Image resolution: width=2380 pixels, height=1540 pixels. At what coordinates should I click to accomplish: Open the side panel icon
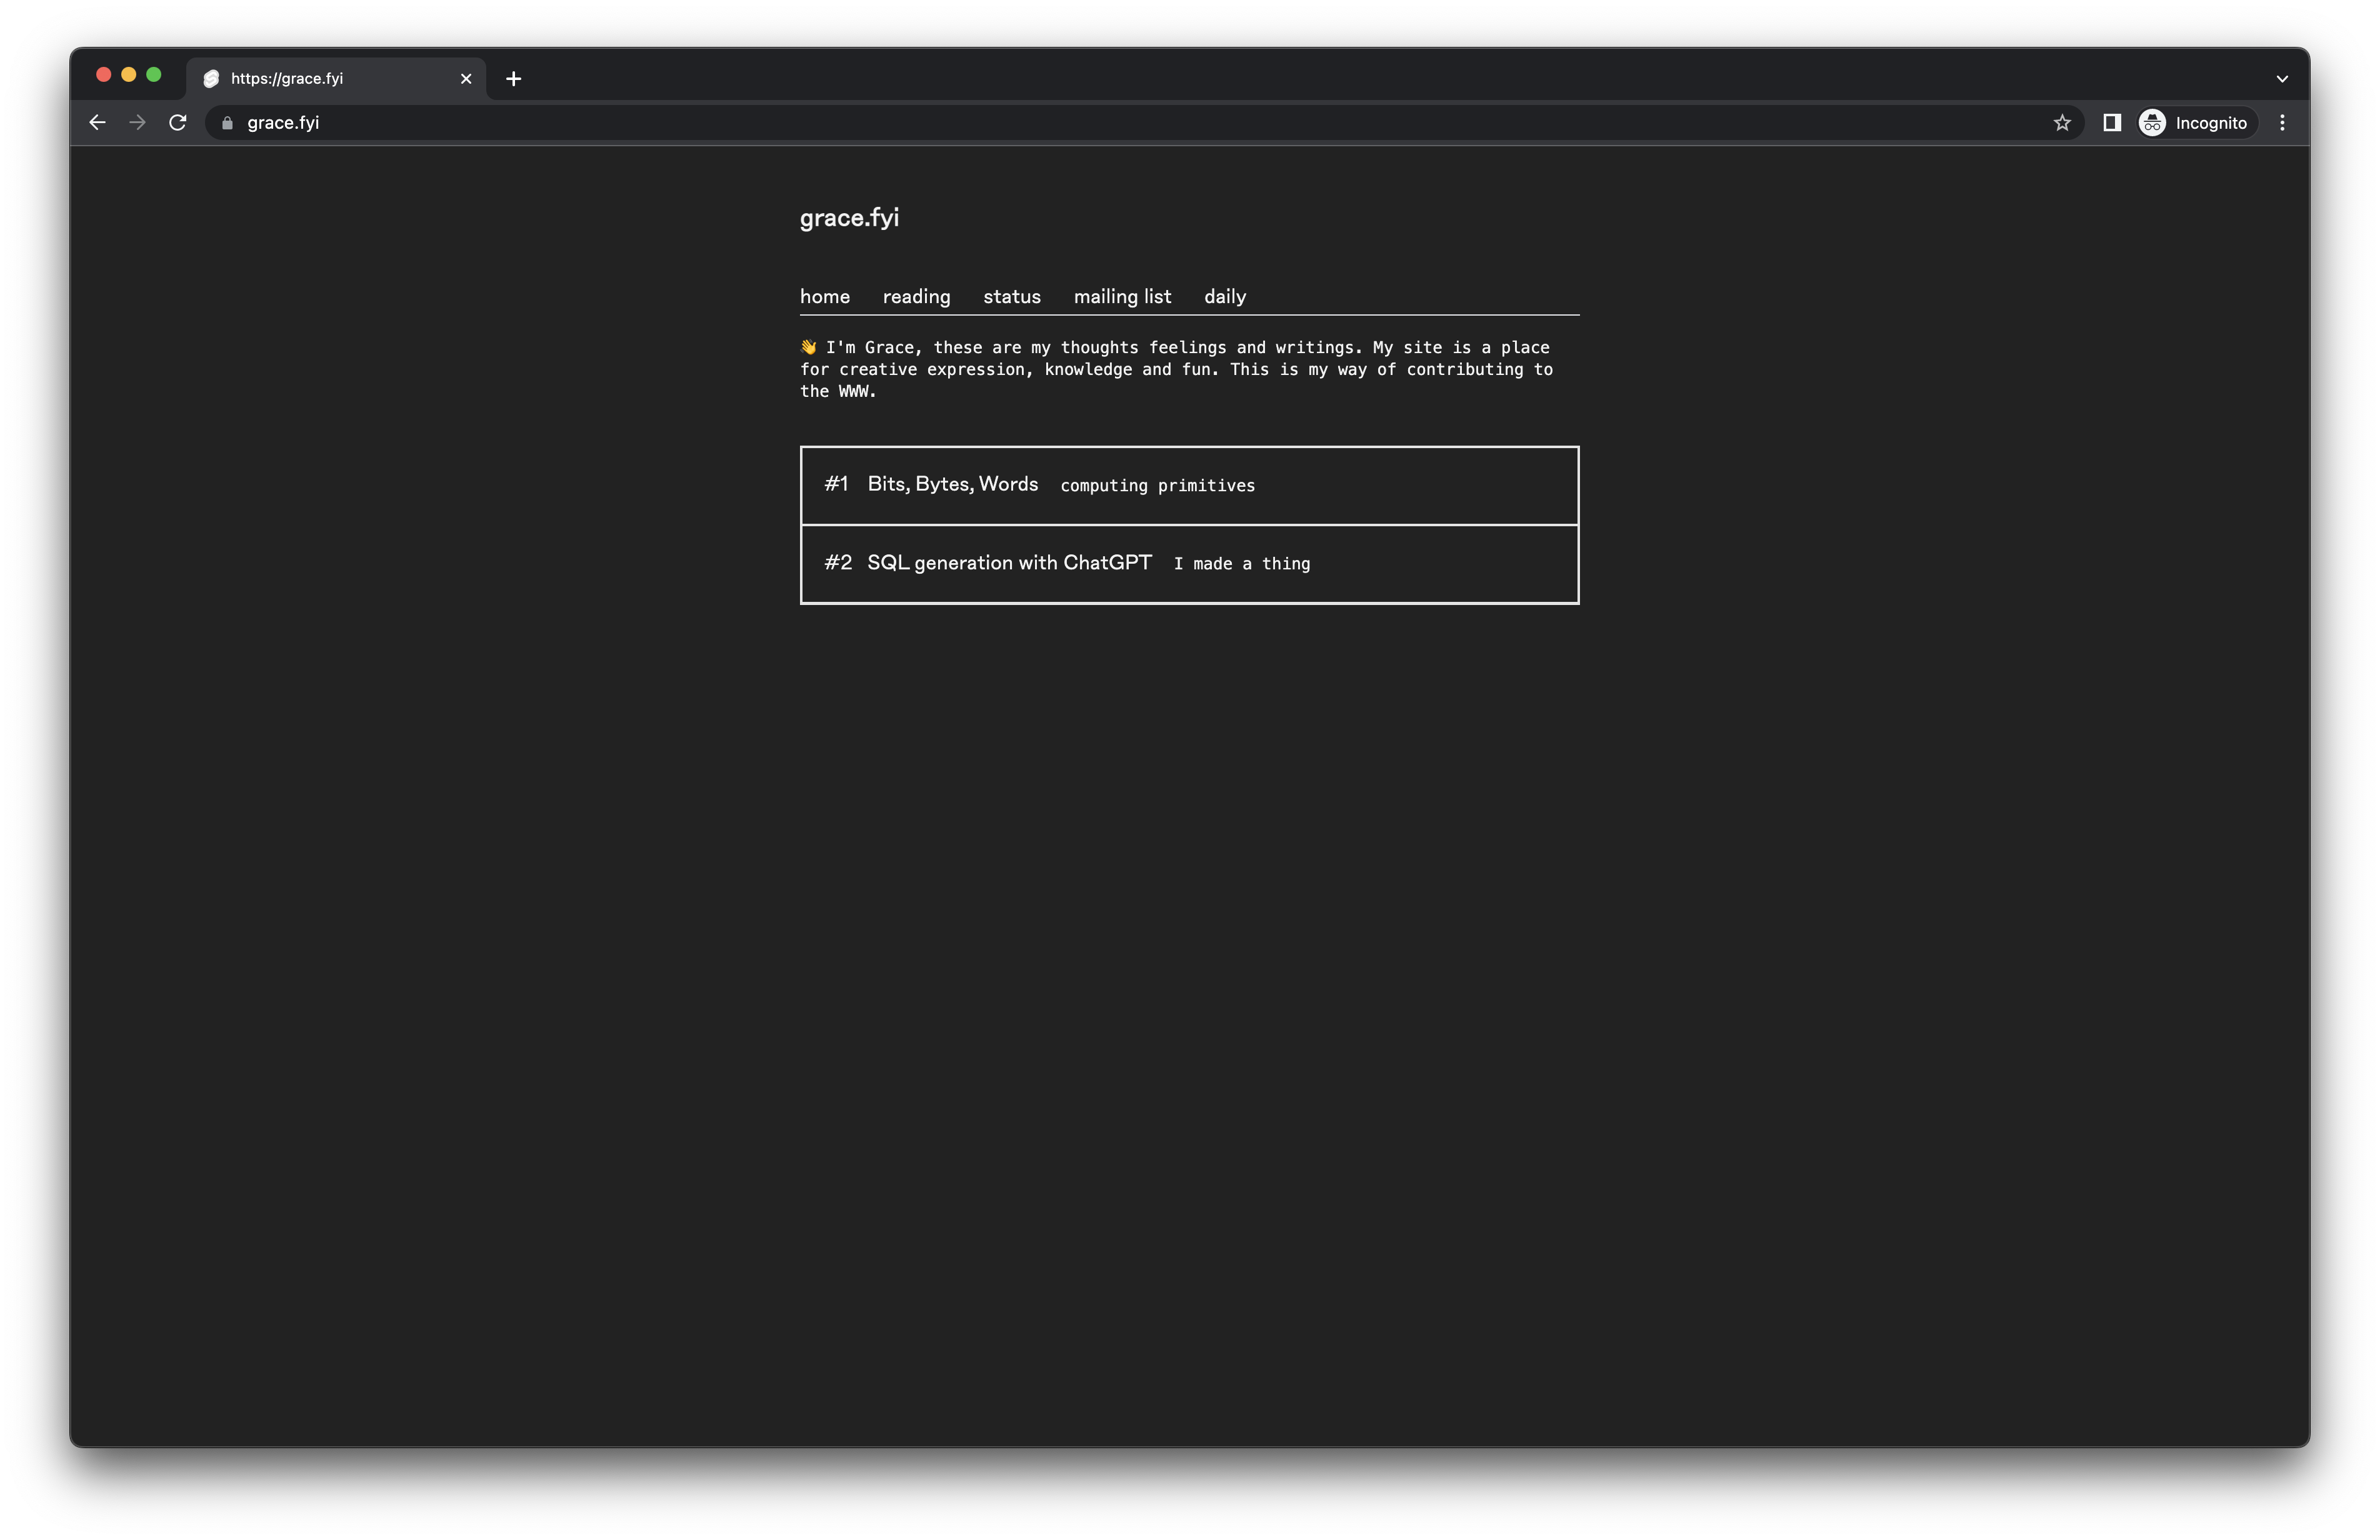(x=2112, y=123)
